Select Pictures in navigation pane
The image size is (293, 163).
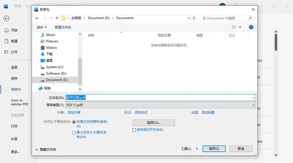(52, 41)
